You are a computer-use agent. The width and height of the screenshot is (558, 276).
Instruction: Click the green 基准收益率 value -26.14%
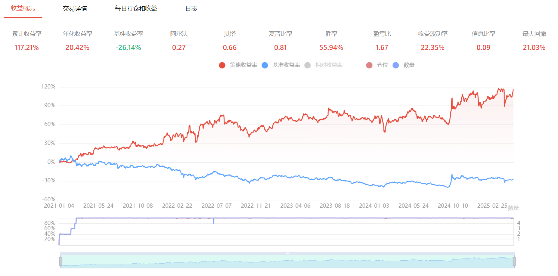(x=128, y=48)
